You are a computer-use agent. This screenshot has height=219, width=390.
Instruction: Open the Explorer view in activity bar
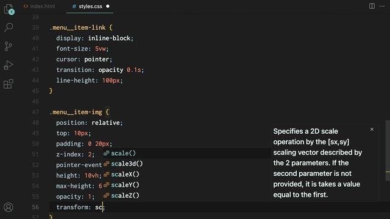(9, 9)
